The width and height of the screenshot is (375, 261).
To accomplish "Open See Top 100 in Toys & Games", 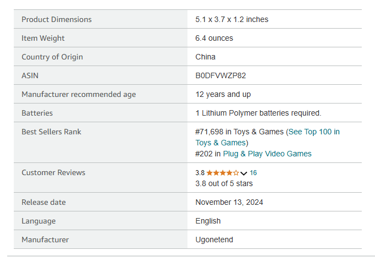I will coord(267,137).
